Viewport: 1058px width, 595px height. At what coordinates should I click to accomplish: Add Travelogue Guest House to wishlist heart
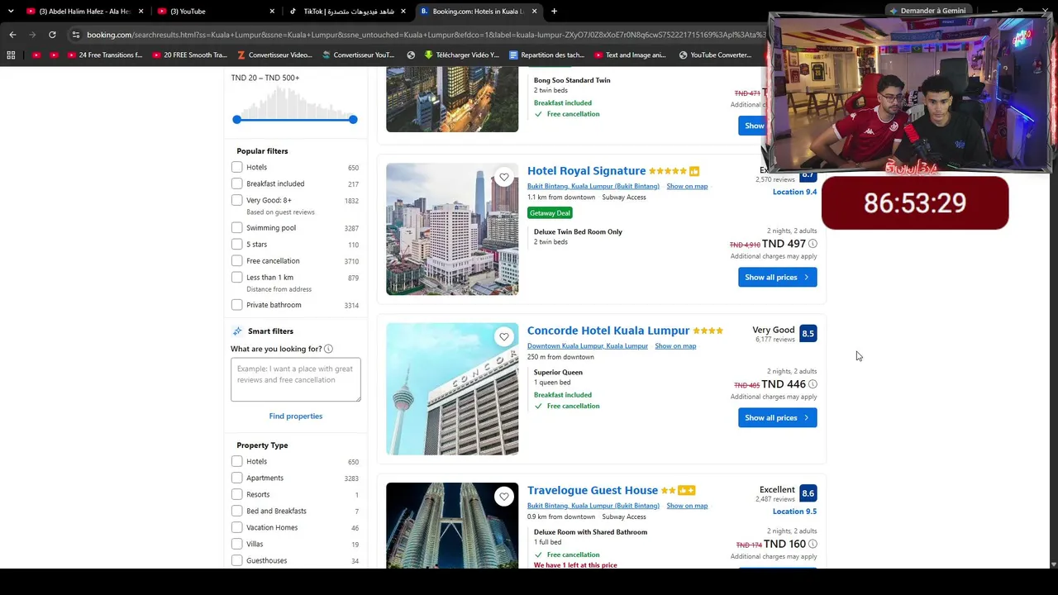pyautogui.click(x=504, y=496)
